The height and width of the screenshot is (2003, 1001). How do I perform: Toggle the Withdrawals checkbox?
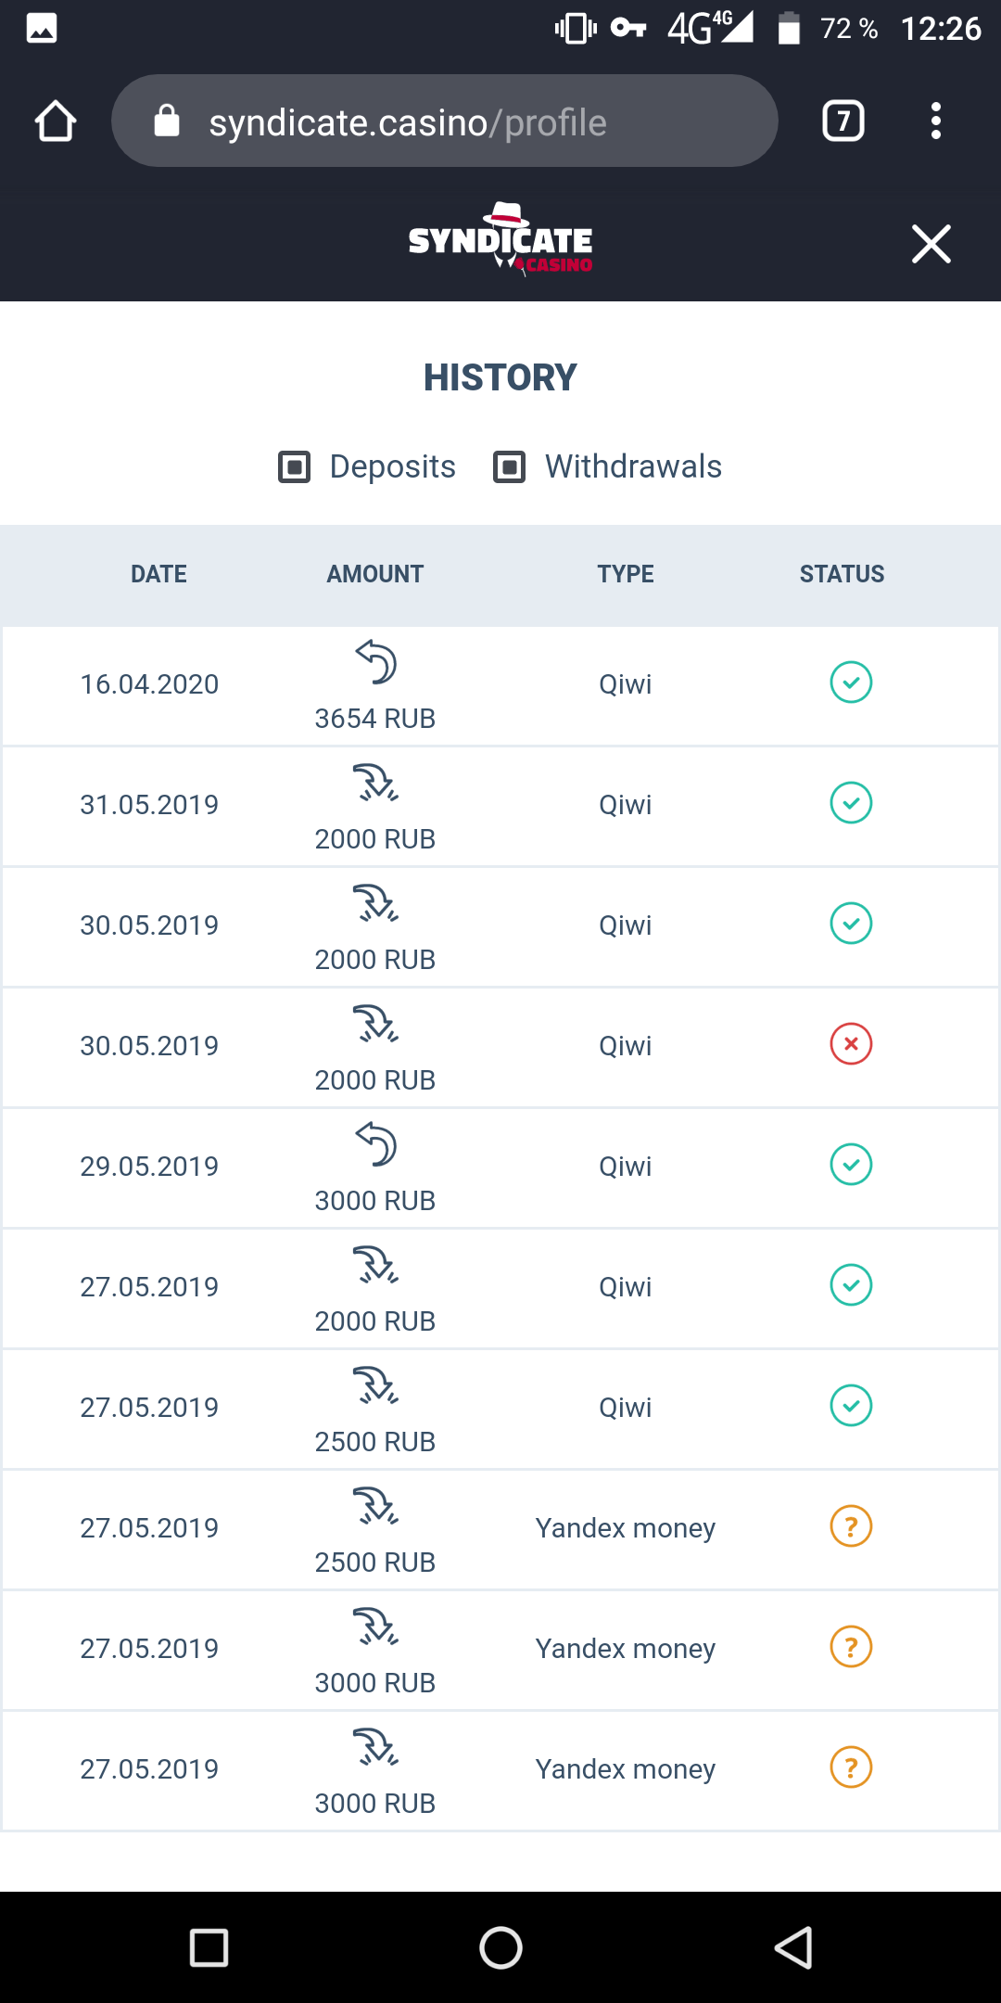tap(510, 466)
